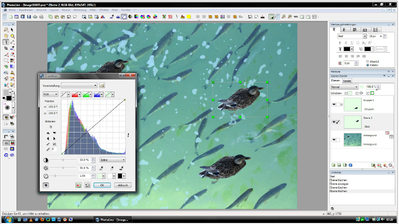
Task: Toggle visibility of the Hintergrund layer
Action: tap(333, 140)
